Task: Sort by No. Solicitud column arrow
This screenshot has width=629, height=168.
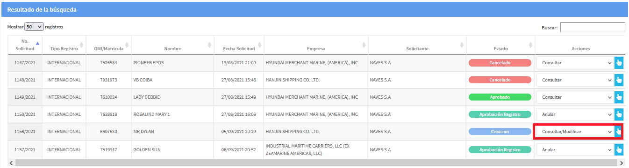Action: (37, 43)
